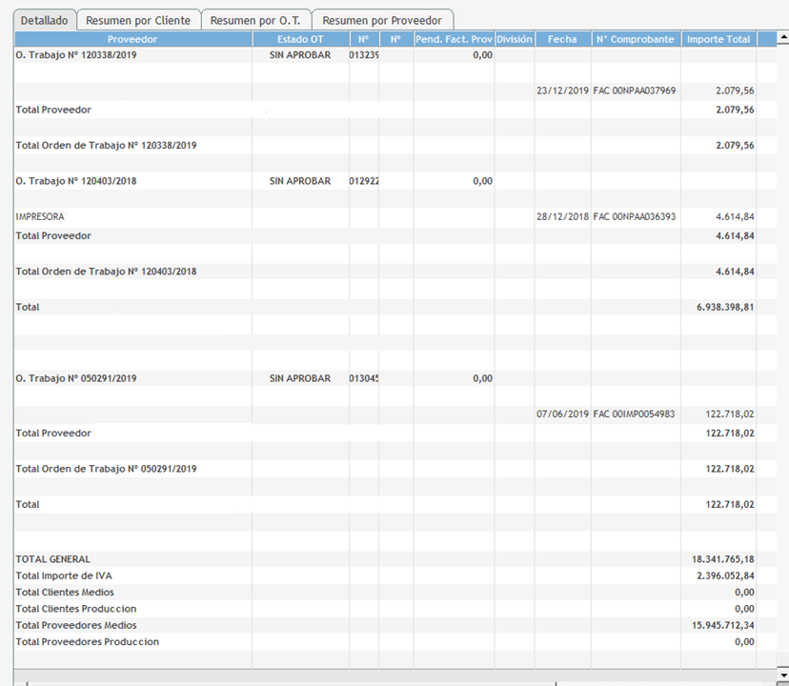Go to the Resumen por Proveedor tab

point(382,20)
